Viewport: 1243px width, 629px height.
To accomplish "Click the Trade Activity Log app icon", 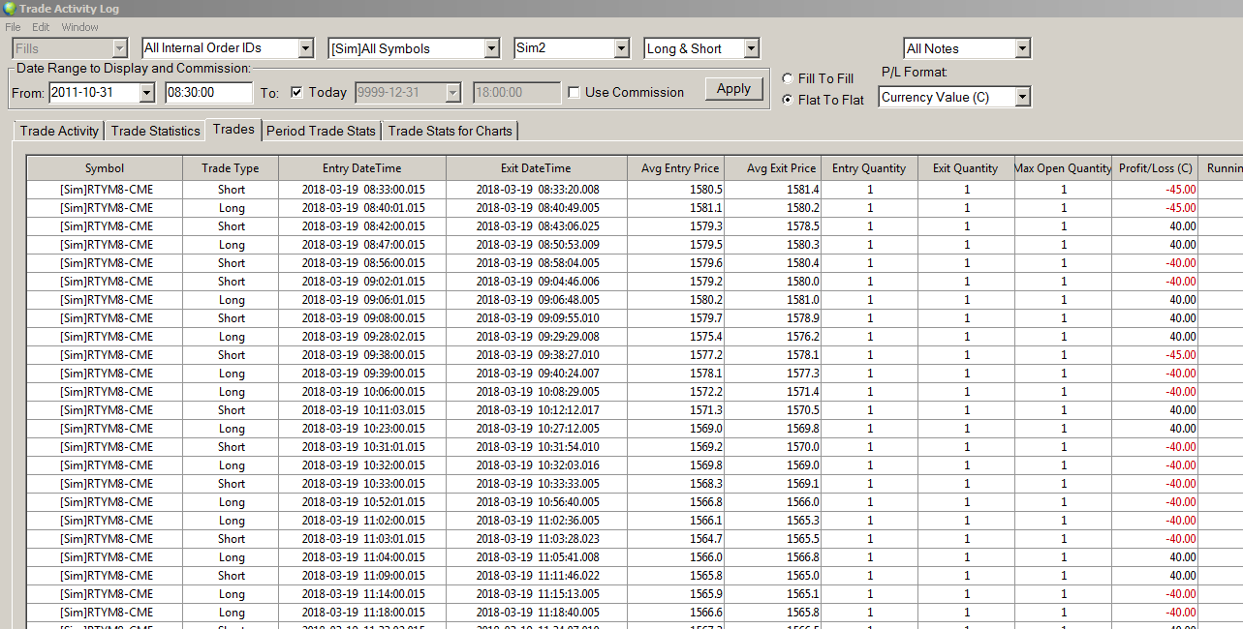I will (x=9, y=8).
